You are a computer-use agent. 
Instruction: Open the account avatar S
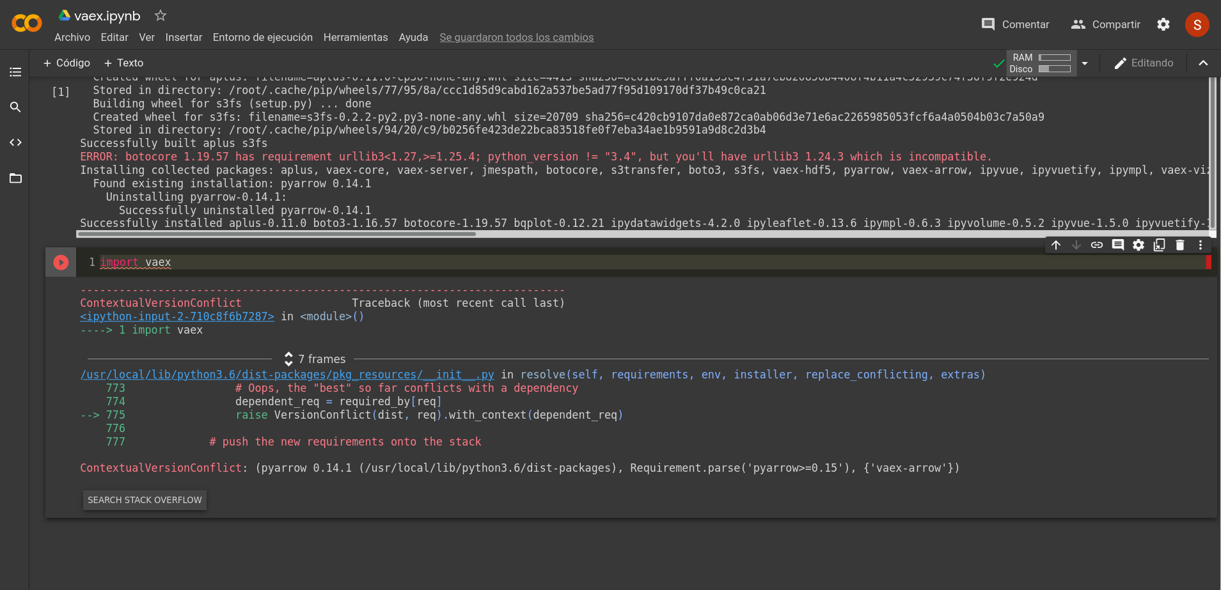tap(1197, 24)
